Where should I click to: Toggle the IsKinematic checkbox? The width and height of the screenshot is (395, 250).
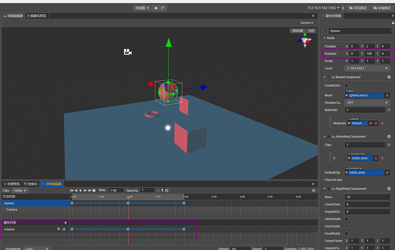click(346, 219)
